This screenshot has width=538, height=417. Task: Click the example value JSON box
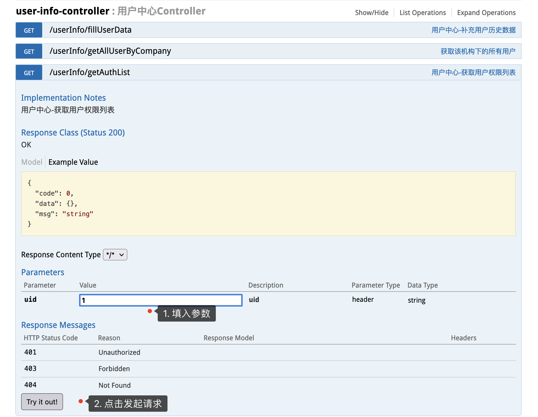[x=268, y=203]
